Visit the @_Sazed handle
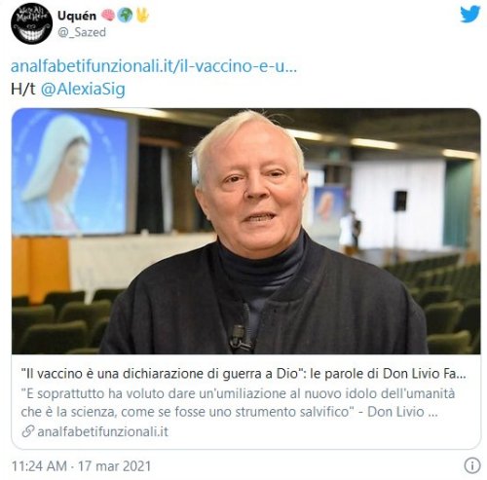This screenshot has height=480, width=487. click(82, 32)
